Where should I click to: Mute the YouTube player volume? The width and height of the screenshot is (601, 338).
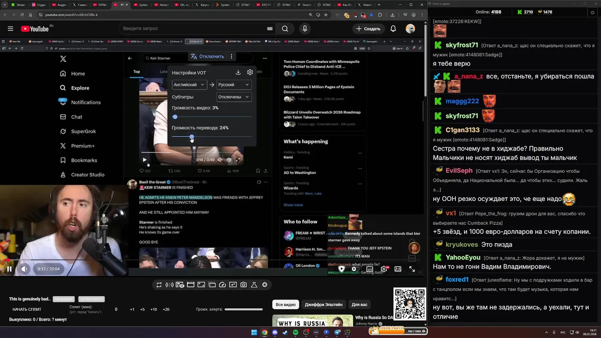[x=24, y=269]
